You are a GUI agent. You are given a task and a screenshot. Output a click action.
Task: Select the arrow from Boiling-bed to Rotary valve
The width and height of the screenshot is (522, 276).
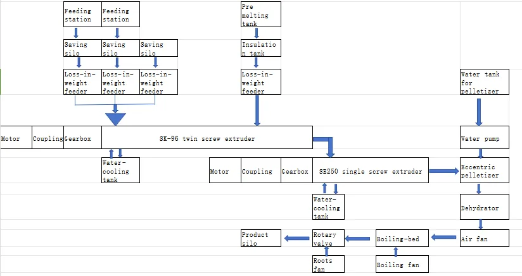pyautogui.click(x=357, y=239)
